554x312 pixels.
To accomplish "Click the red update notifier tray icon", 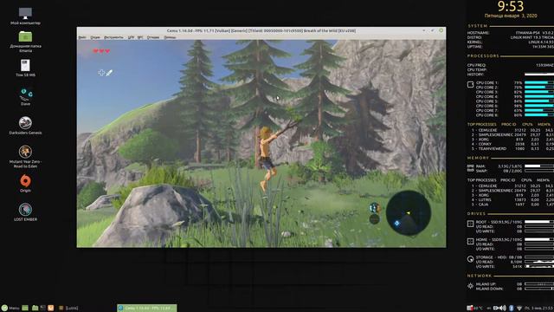I will coord(470,309).
